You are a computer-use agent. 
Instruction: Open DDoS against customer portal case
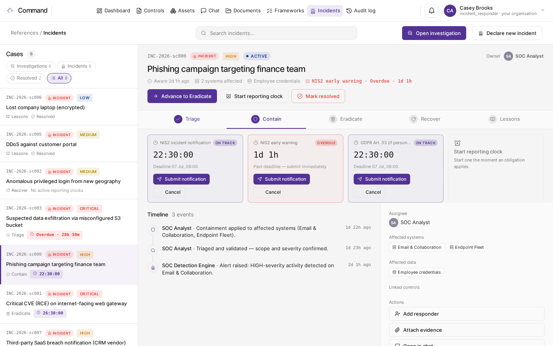[69, 144]
